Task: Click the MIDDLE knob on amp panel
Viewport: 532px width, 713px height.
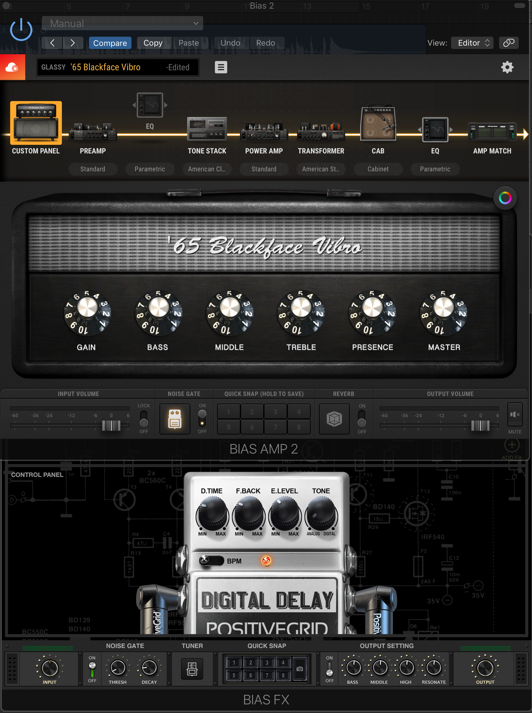Action: (x=230, y=313)
